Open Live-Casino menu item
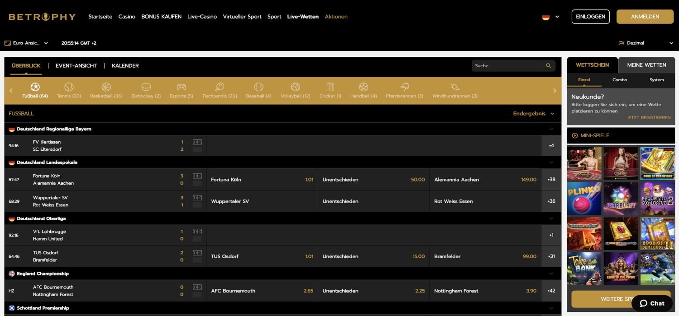Viewport: 679px width, 316px height. click(202, 17)
